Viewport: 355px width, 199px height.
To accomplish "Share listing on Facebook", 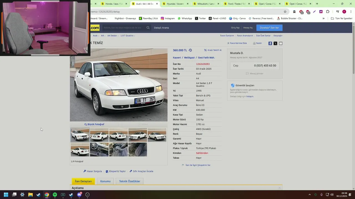I will pyautogui.click(x=270, y=43).
